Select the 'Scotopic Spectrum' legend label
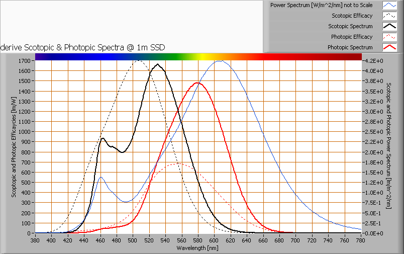Screen dimensions: 404x254 point(350,26)
